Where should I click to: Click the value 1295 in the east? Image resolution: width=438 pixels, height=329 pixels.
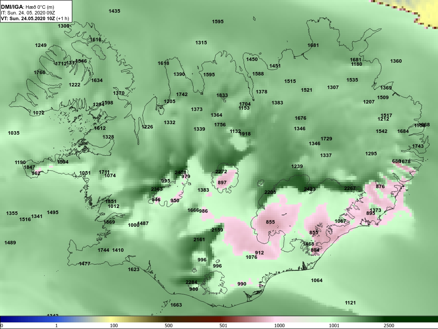click(x=371, y=154)
